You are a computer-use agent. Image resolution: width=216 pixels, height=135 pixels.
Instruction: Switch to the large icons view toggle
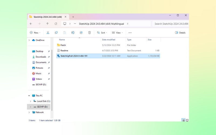coord(187,120)
